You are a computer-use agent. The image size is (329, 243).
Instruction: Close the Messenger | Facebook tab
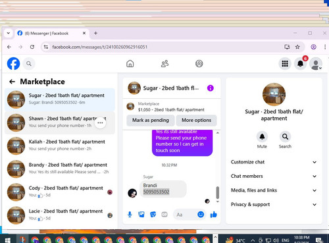click(84, 33)
